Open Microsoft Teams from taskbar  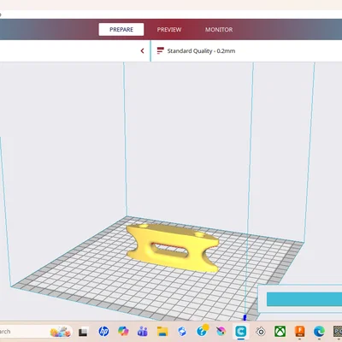(x=143, y=332)
